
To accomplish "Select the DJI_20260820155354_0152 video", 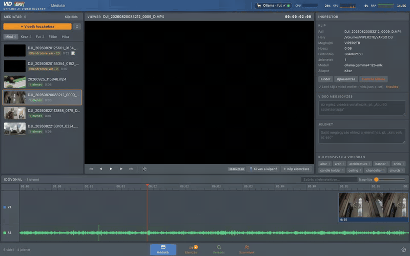I will coord(42,66).
